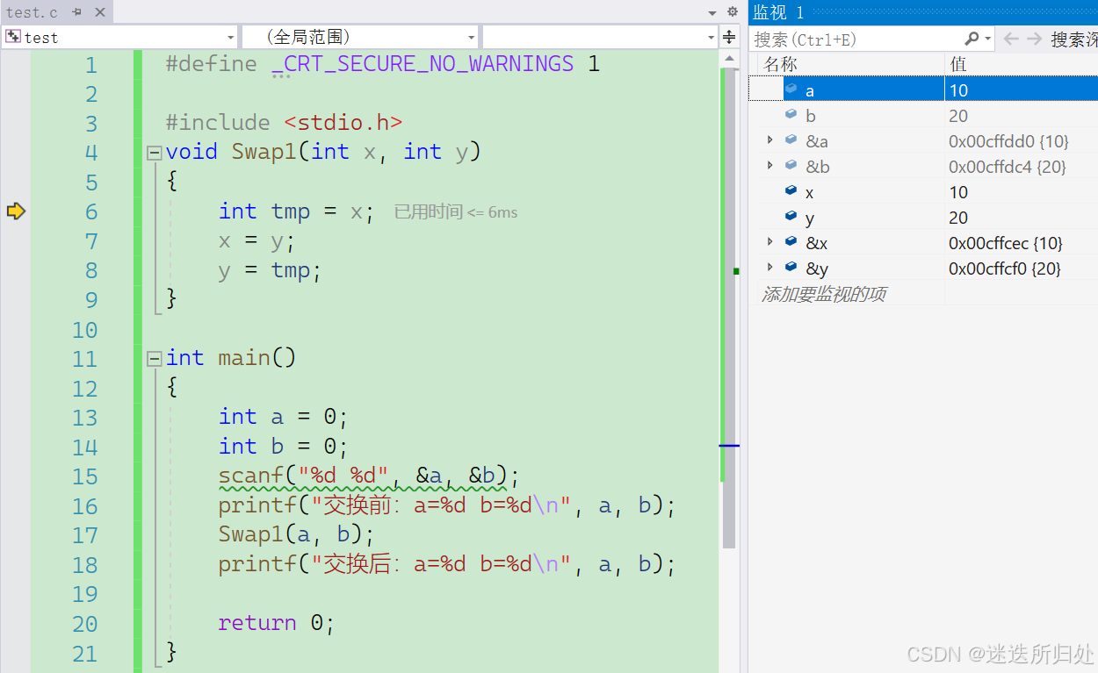This screenshot has width=1098, height=673.
Task: Click the variable icon next to &y
Action: pos(791,268)
